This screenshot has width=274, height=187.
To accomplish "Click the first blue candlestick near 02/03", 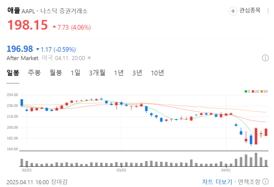I will click(x=22, y=103).
